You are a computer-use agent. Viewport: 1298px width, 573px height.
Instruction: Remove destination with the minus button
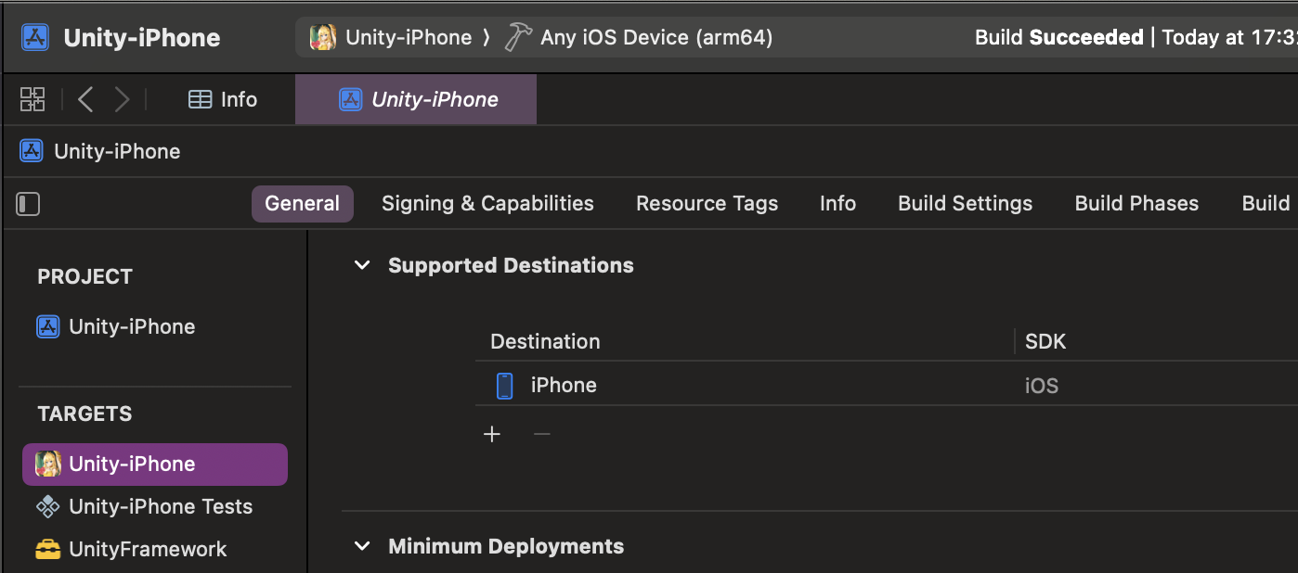pyautogui.click(x=542, y=434)
